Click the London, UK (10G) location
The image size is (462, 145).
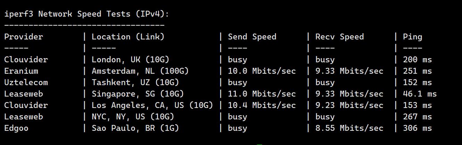[x=130, y=60]
